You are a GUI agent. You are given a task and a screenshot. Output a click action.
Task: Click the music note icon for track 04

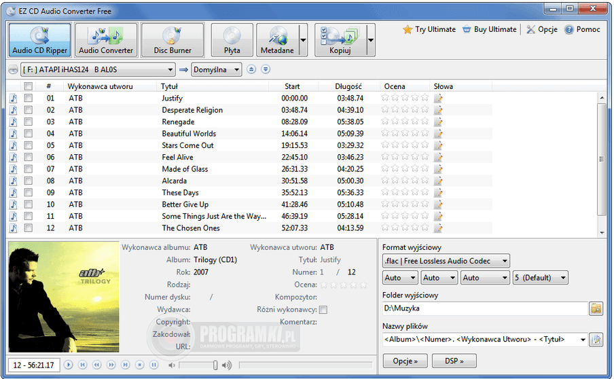(14, 134)
